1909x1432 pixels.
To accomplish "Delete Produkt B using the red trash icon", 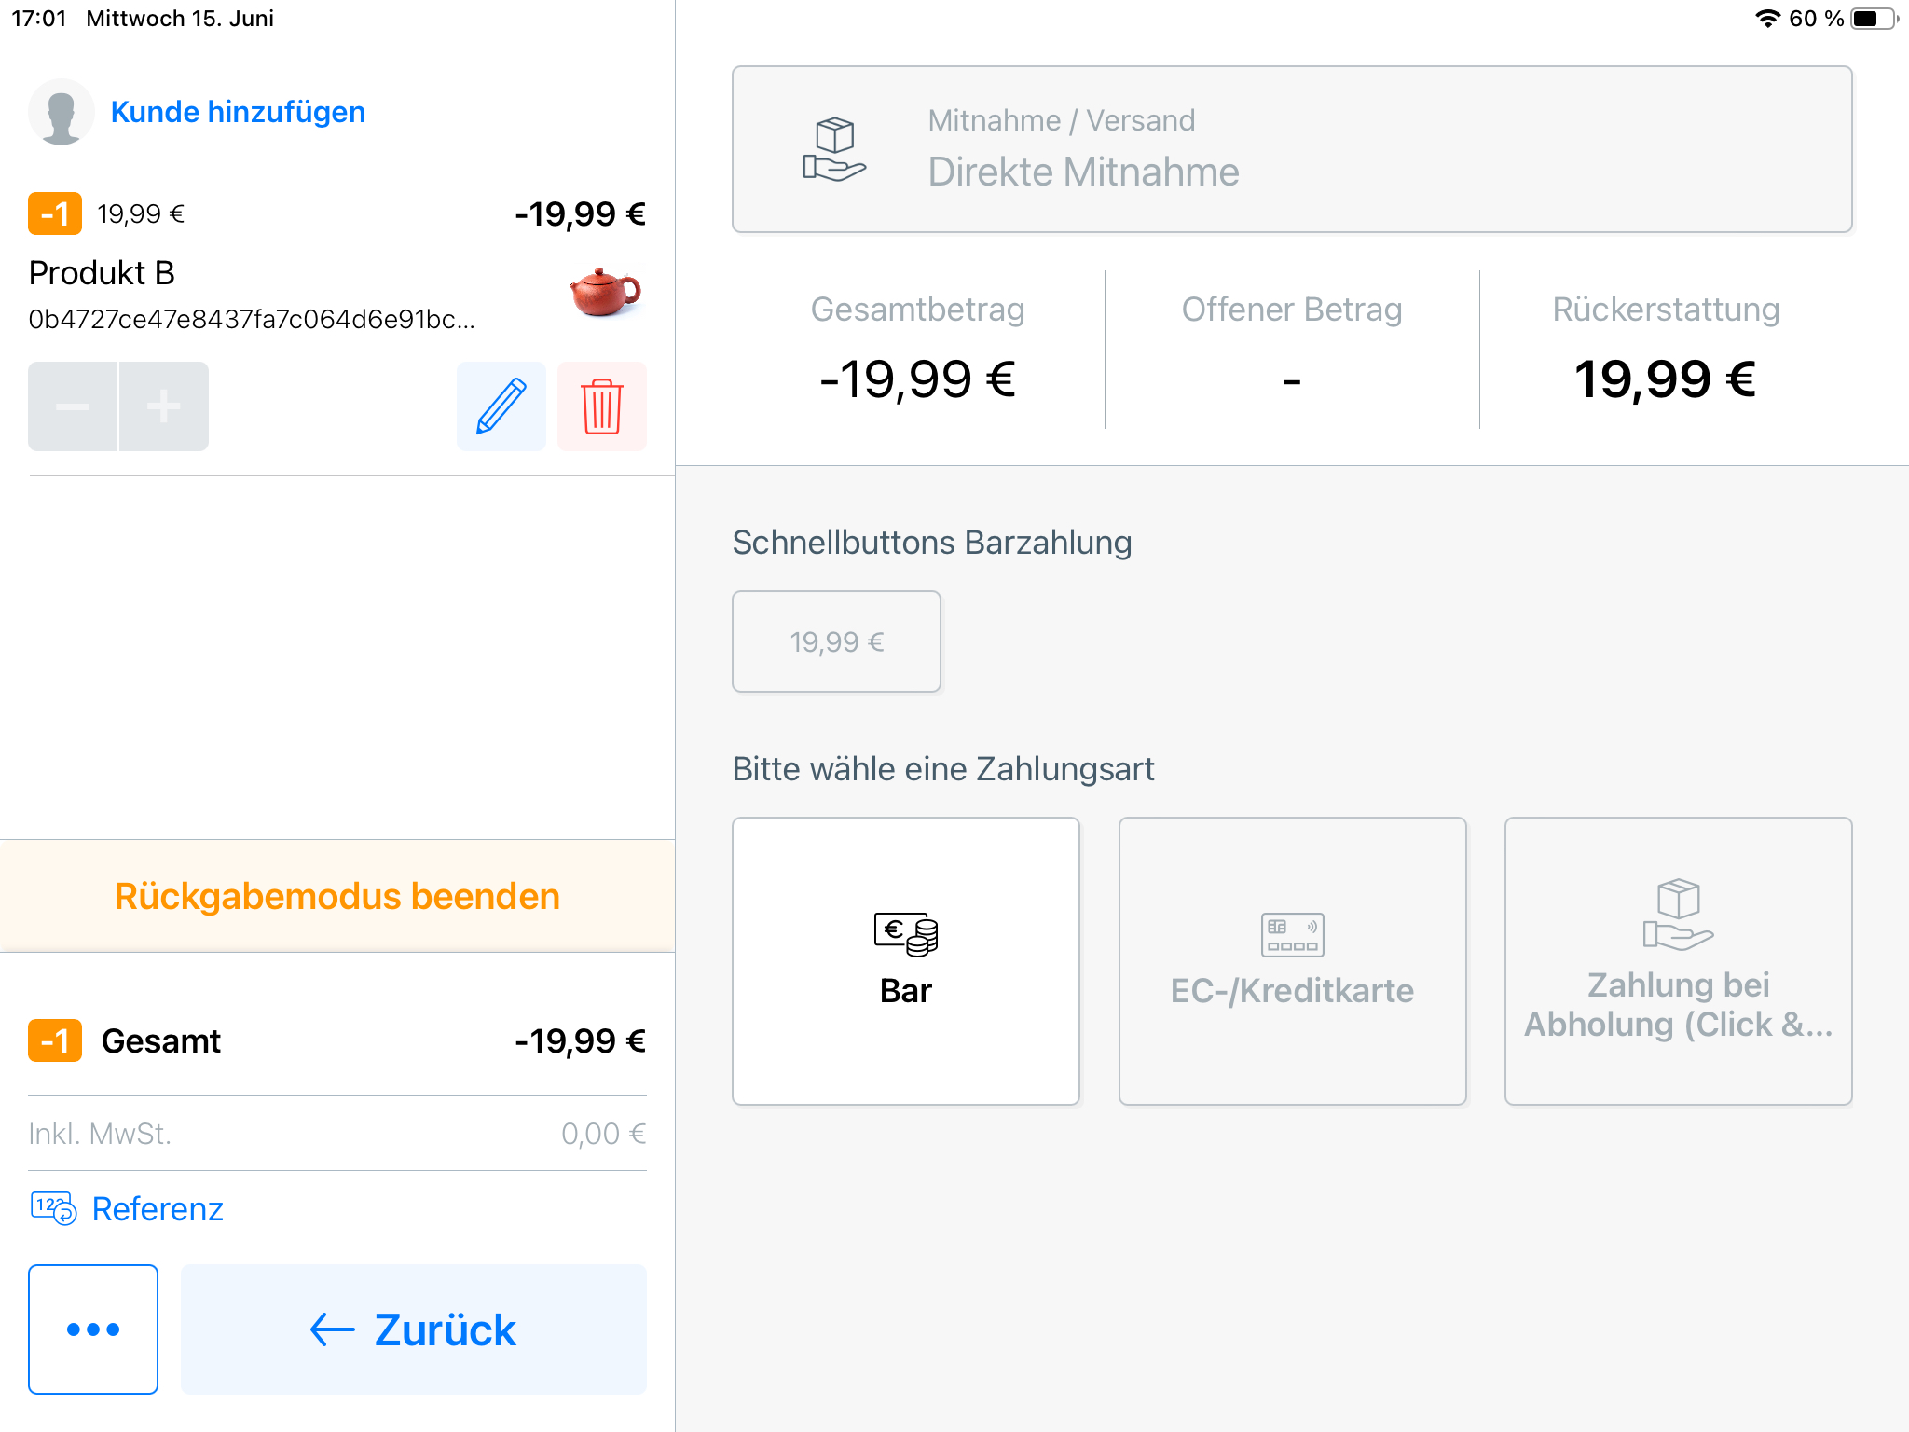I will (602, 406).
